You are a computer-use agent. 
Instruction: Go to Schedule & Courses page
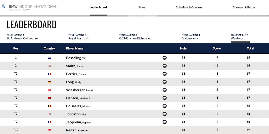pos(189,7)
